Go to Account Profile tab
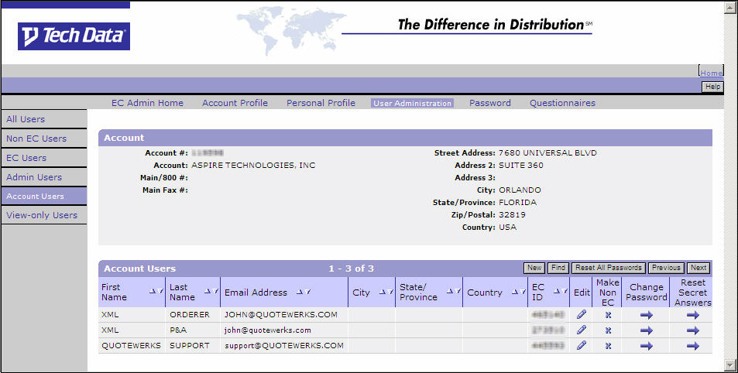 coord(235,103)
